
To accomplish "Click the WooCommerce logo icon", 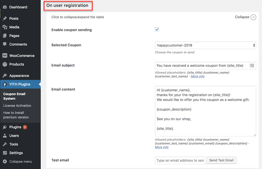I will (x=5, y=56).
